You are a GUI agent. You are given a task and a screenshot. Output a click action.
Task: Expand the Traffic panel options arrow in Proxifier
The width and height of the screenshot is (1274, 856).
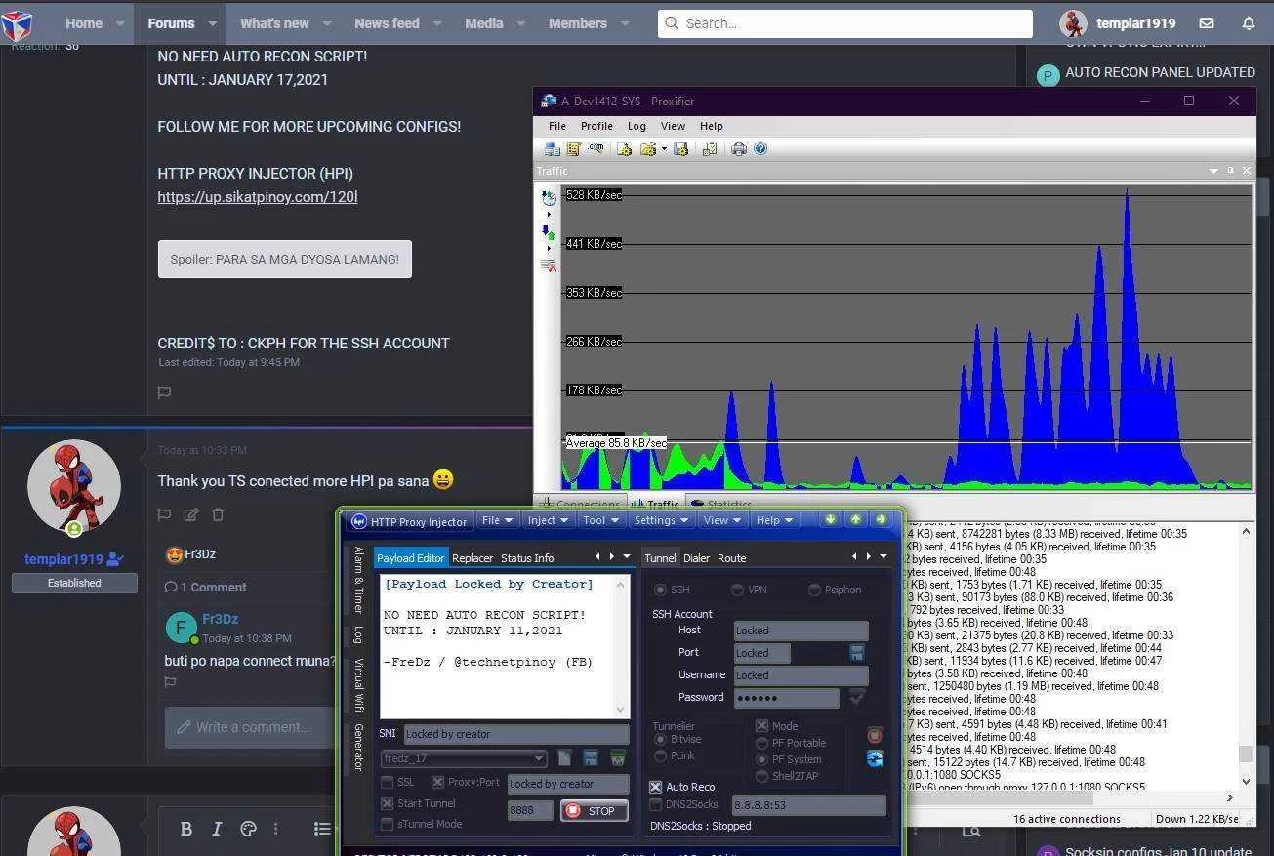[x=1214, y=171]
